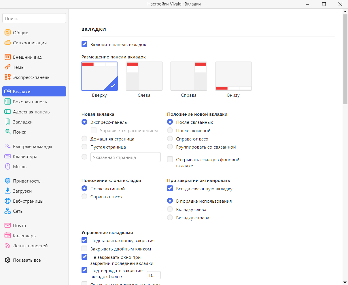The width and height of the screenshot is (348, 285).
Task: Select the Указанная страница radio button
Action: 84,157
